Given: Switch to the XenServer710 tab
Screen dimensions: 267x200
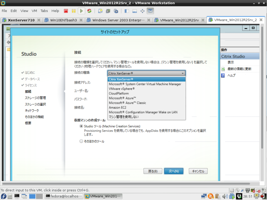Looking at the screenshot, I should (21, 20).
